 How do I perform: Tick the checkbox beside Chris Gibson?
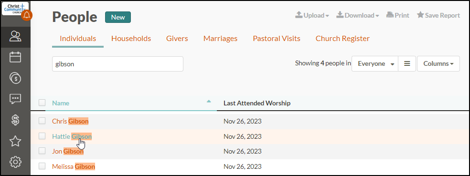(42, 121)
